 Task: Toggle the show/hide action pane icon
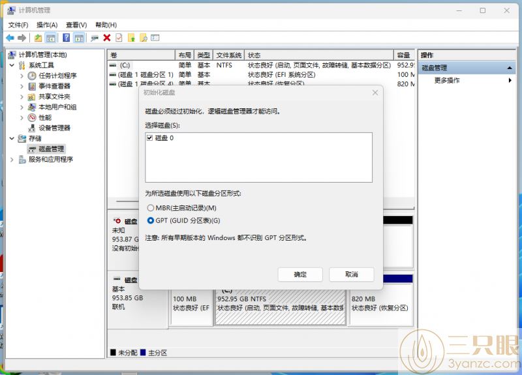(x=79, y=38)
